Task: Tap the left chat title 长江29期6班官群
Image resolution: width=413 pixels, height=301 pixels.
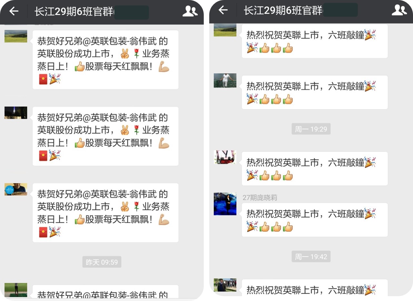Action: point(74,12)
